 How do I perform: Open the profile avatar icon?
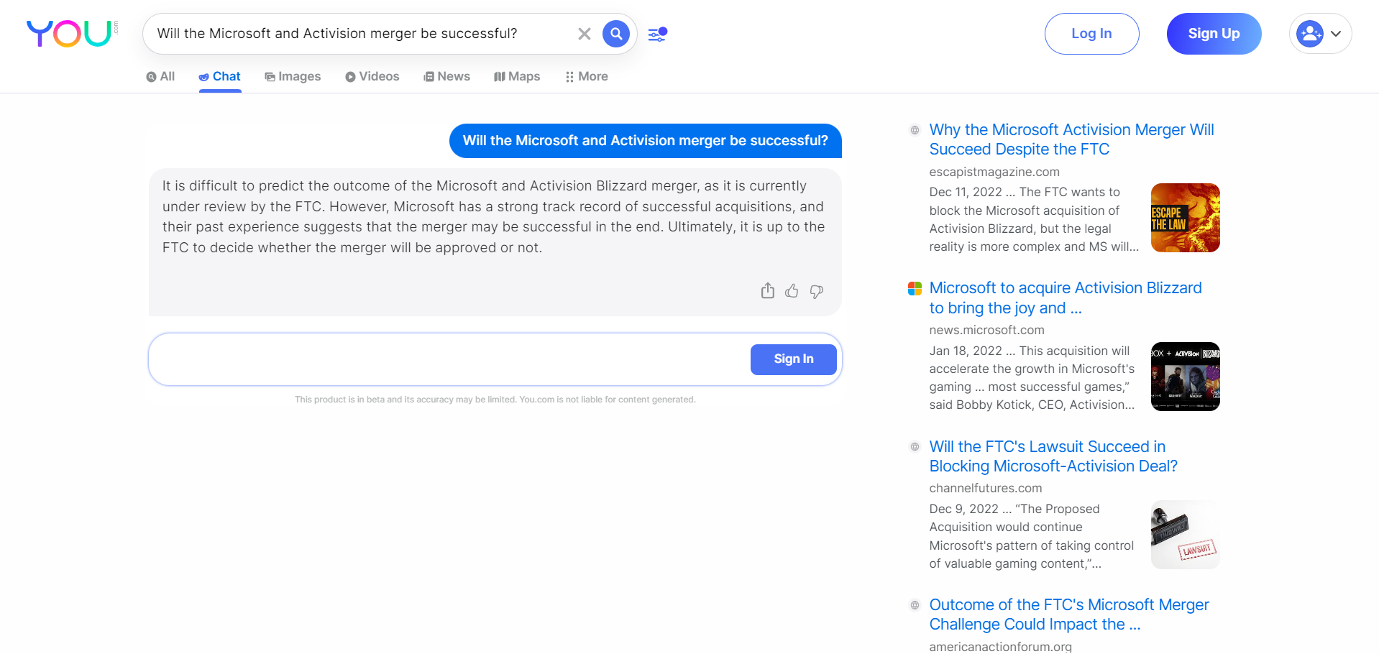(1310, 34)
